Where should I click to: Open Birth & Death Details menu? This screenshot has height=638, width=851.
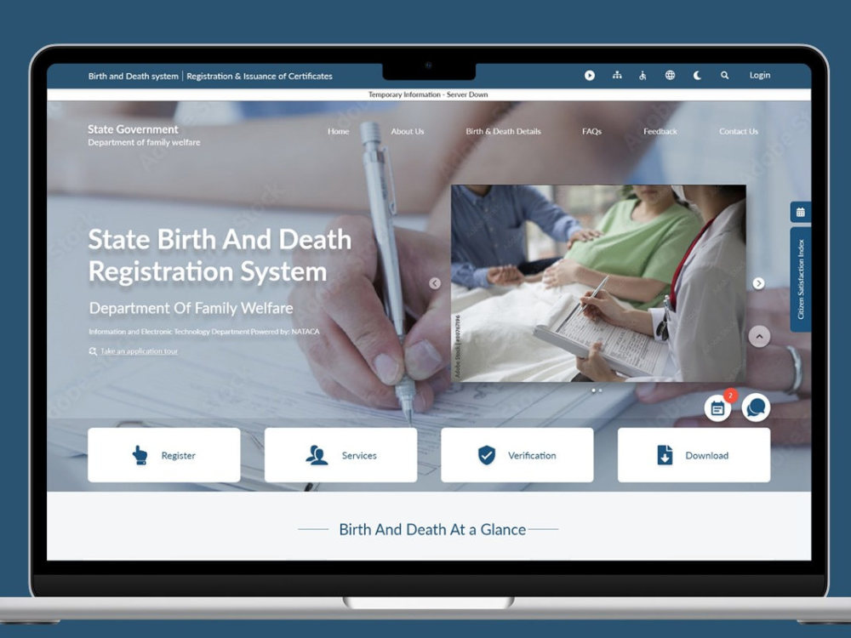coord(503,131)
